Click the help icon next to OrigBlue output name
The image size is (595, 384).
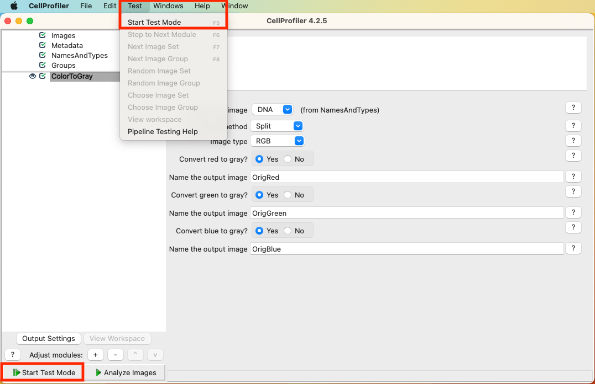[573, 248]
